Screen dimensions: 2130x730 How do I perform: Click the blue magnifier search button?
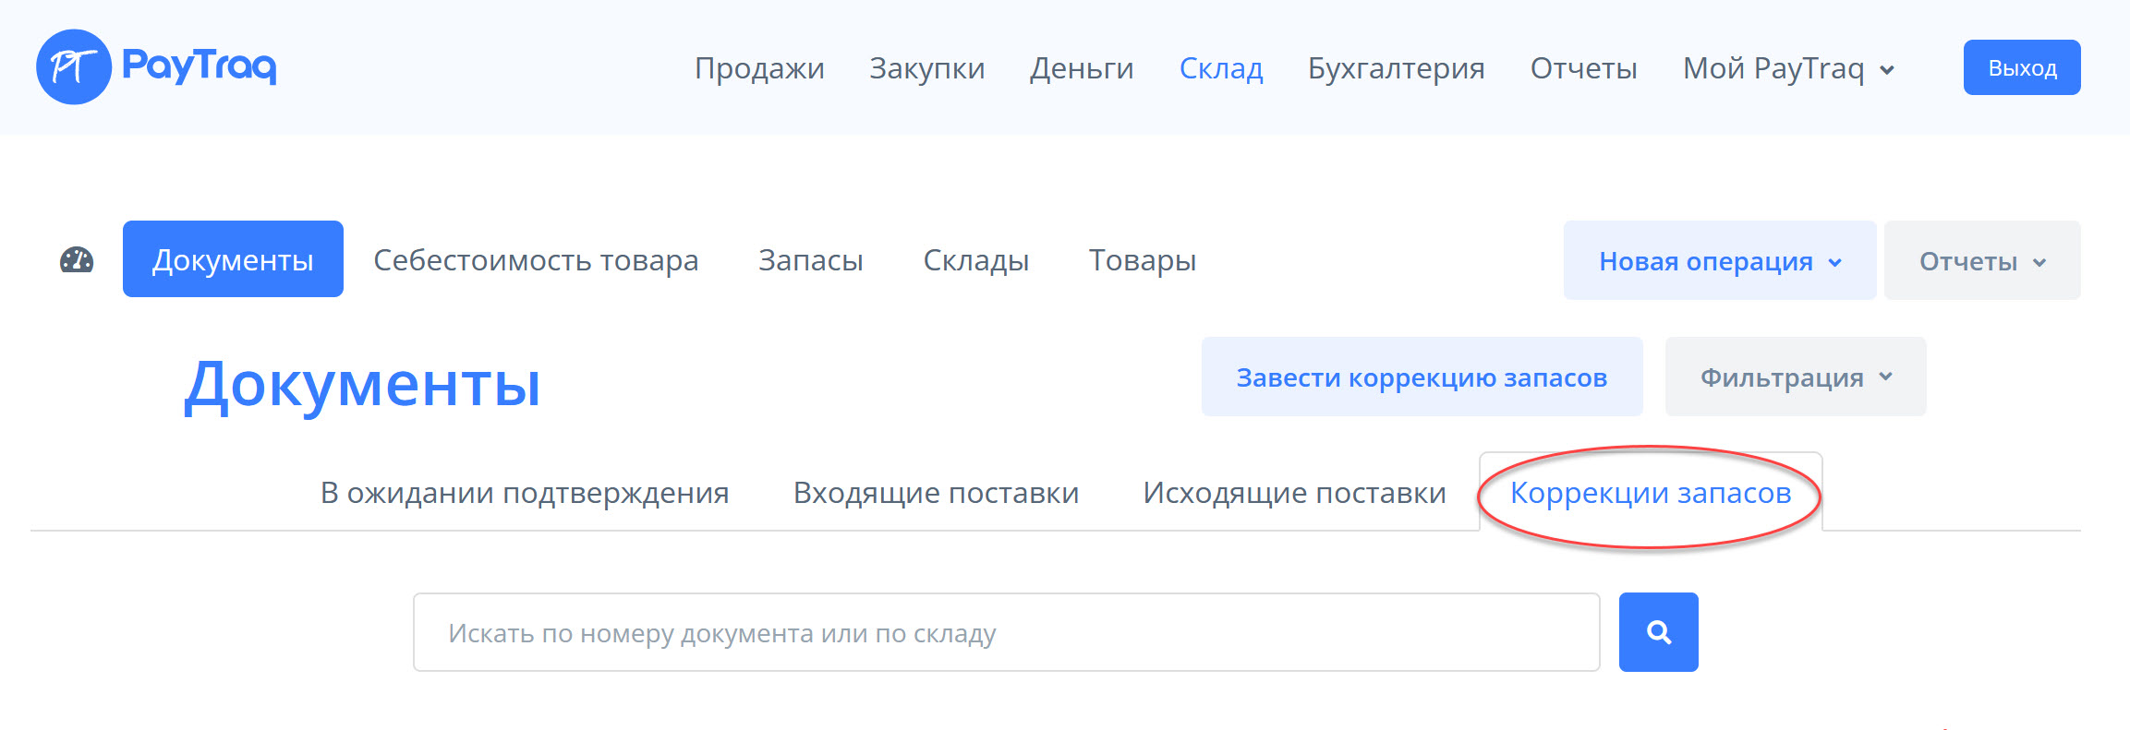[x=1658, y=632]
